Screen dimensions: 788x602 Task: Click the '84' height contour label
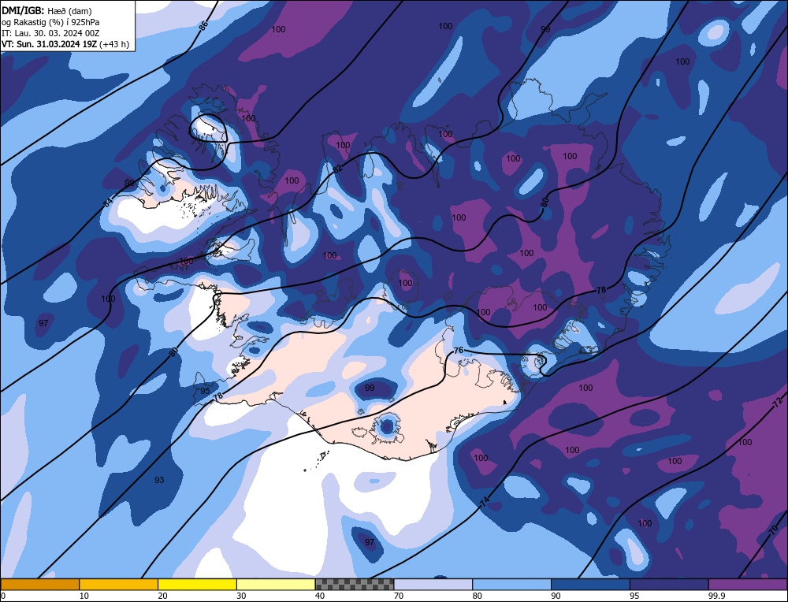coord(108,203)
